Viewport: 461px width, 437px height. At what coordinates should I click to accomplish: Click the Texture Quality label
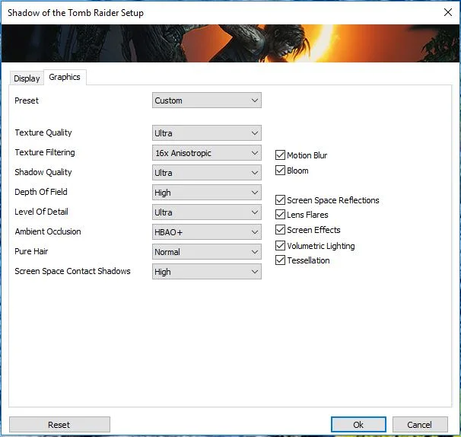[x=43, y=132]
